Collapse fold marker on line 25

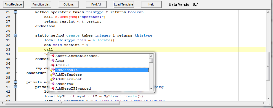(x=16, y=12)
